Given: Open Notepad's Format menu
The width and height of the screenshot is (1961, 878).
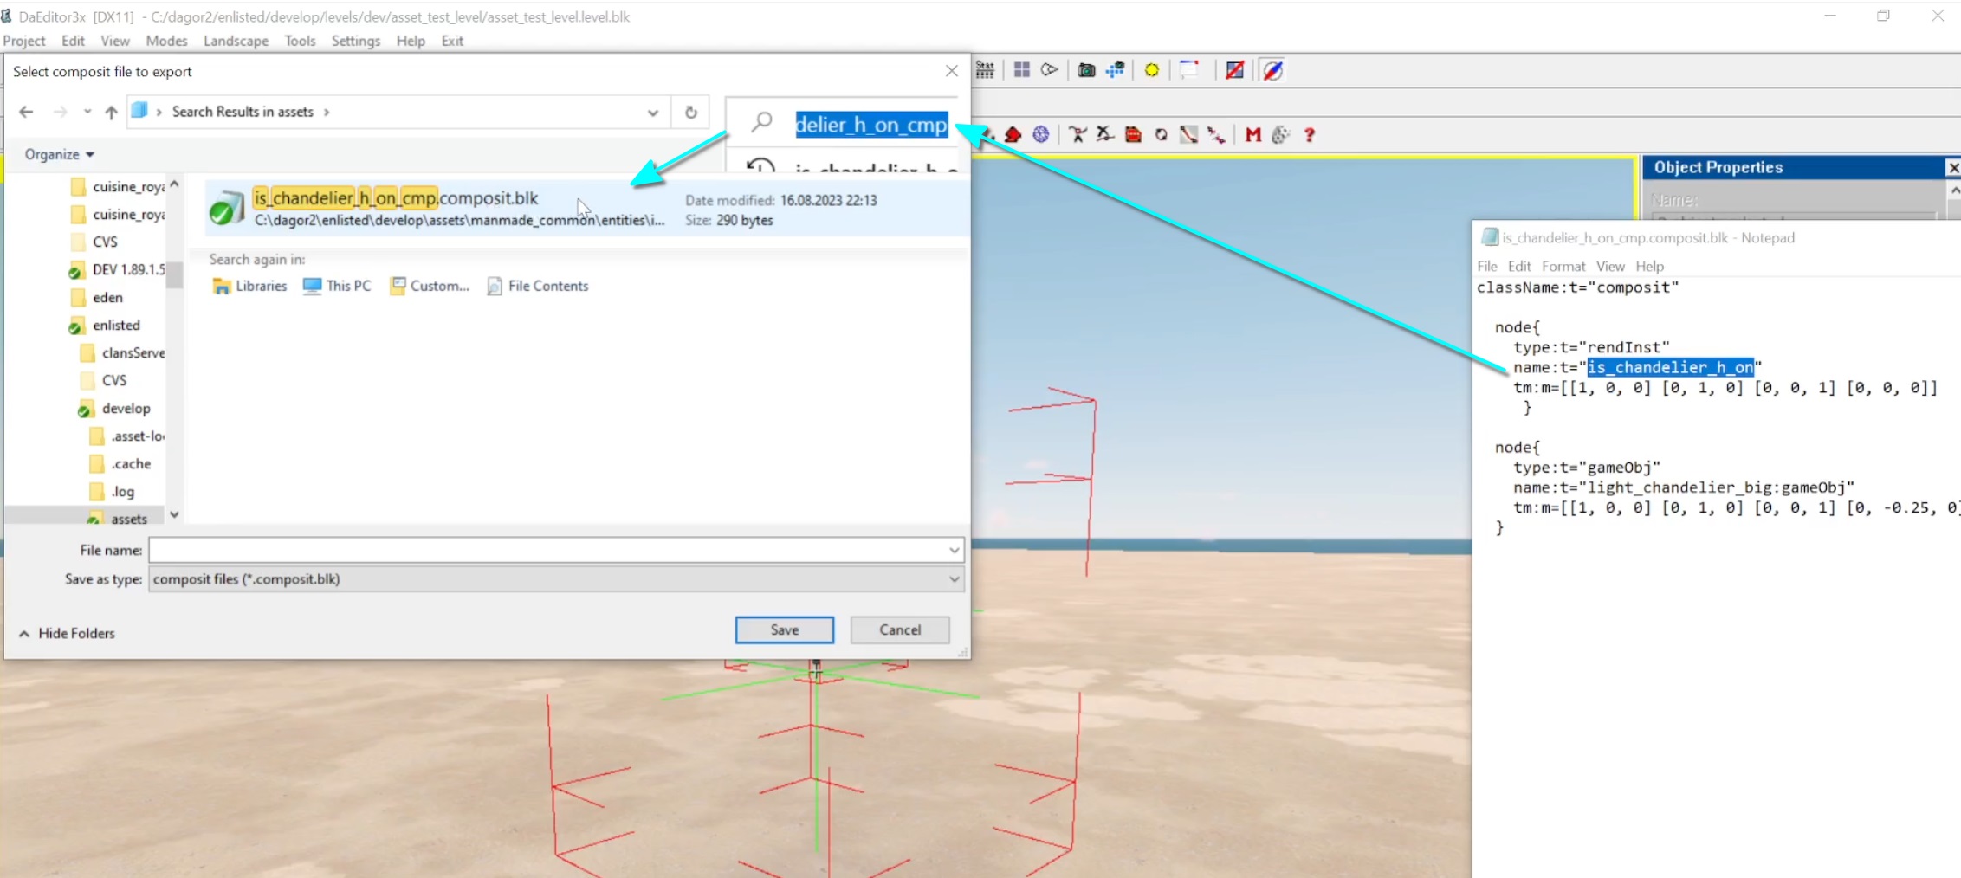Looking at the screenshot, I should (x=1563, y=266).
